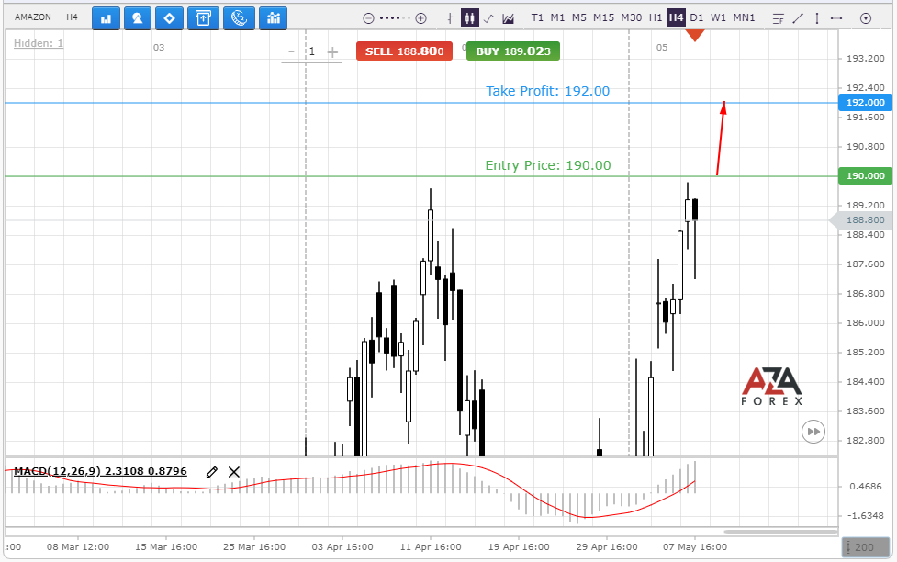This screenshot has height=562, width=897.
Task: Click the trade volume input field
Action: 312,51
